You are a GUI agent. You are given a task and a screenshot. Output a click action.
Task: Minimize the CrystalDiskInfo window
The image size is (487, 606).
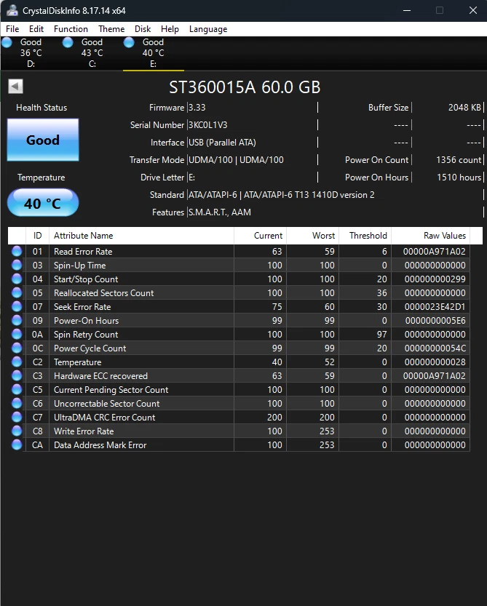tap(407, 10)
